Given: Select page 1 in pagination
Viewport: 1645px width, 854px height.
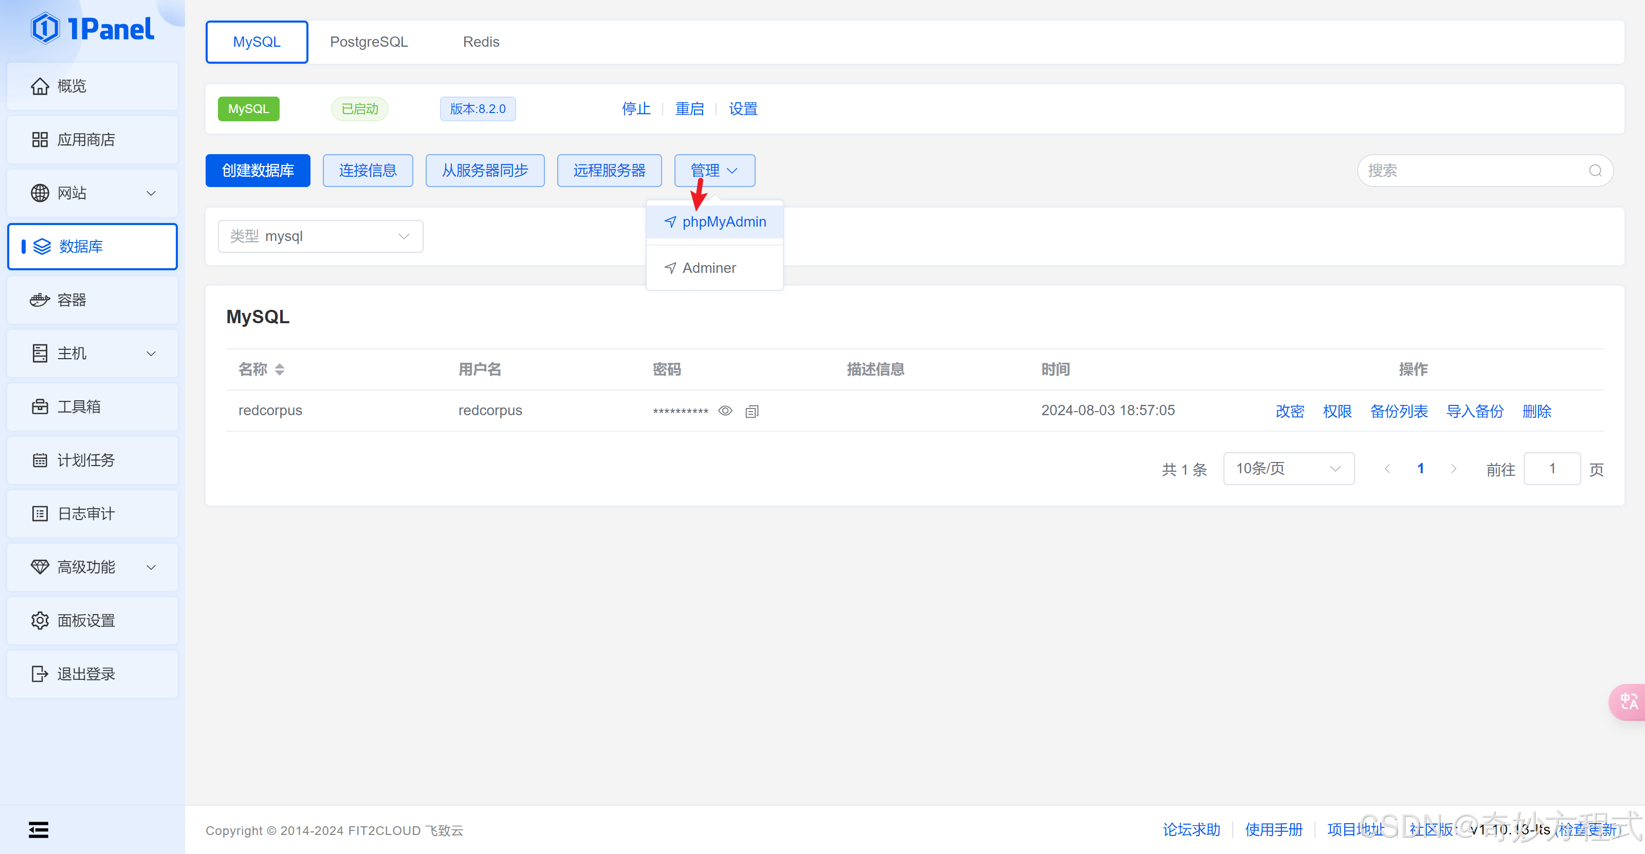Looking at the screenshot, I should [1420, 469].
